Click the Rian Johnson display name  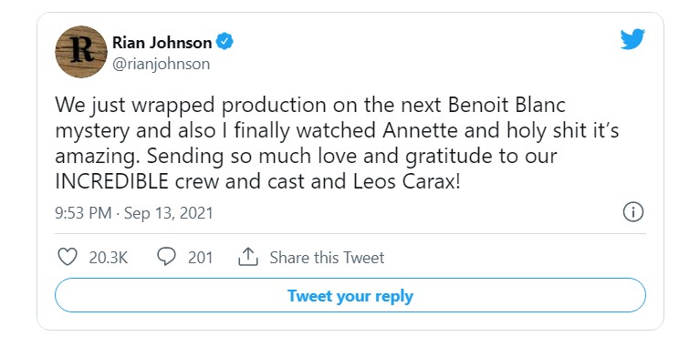click(x=162, y=43)
